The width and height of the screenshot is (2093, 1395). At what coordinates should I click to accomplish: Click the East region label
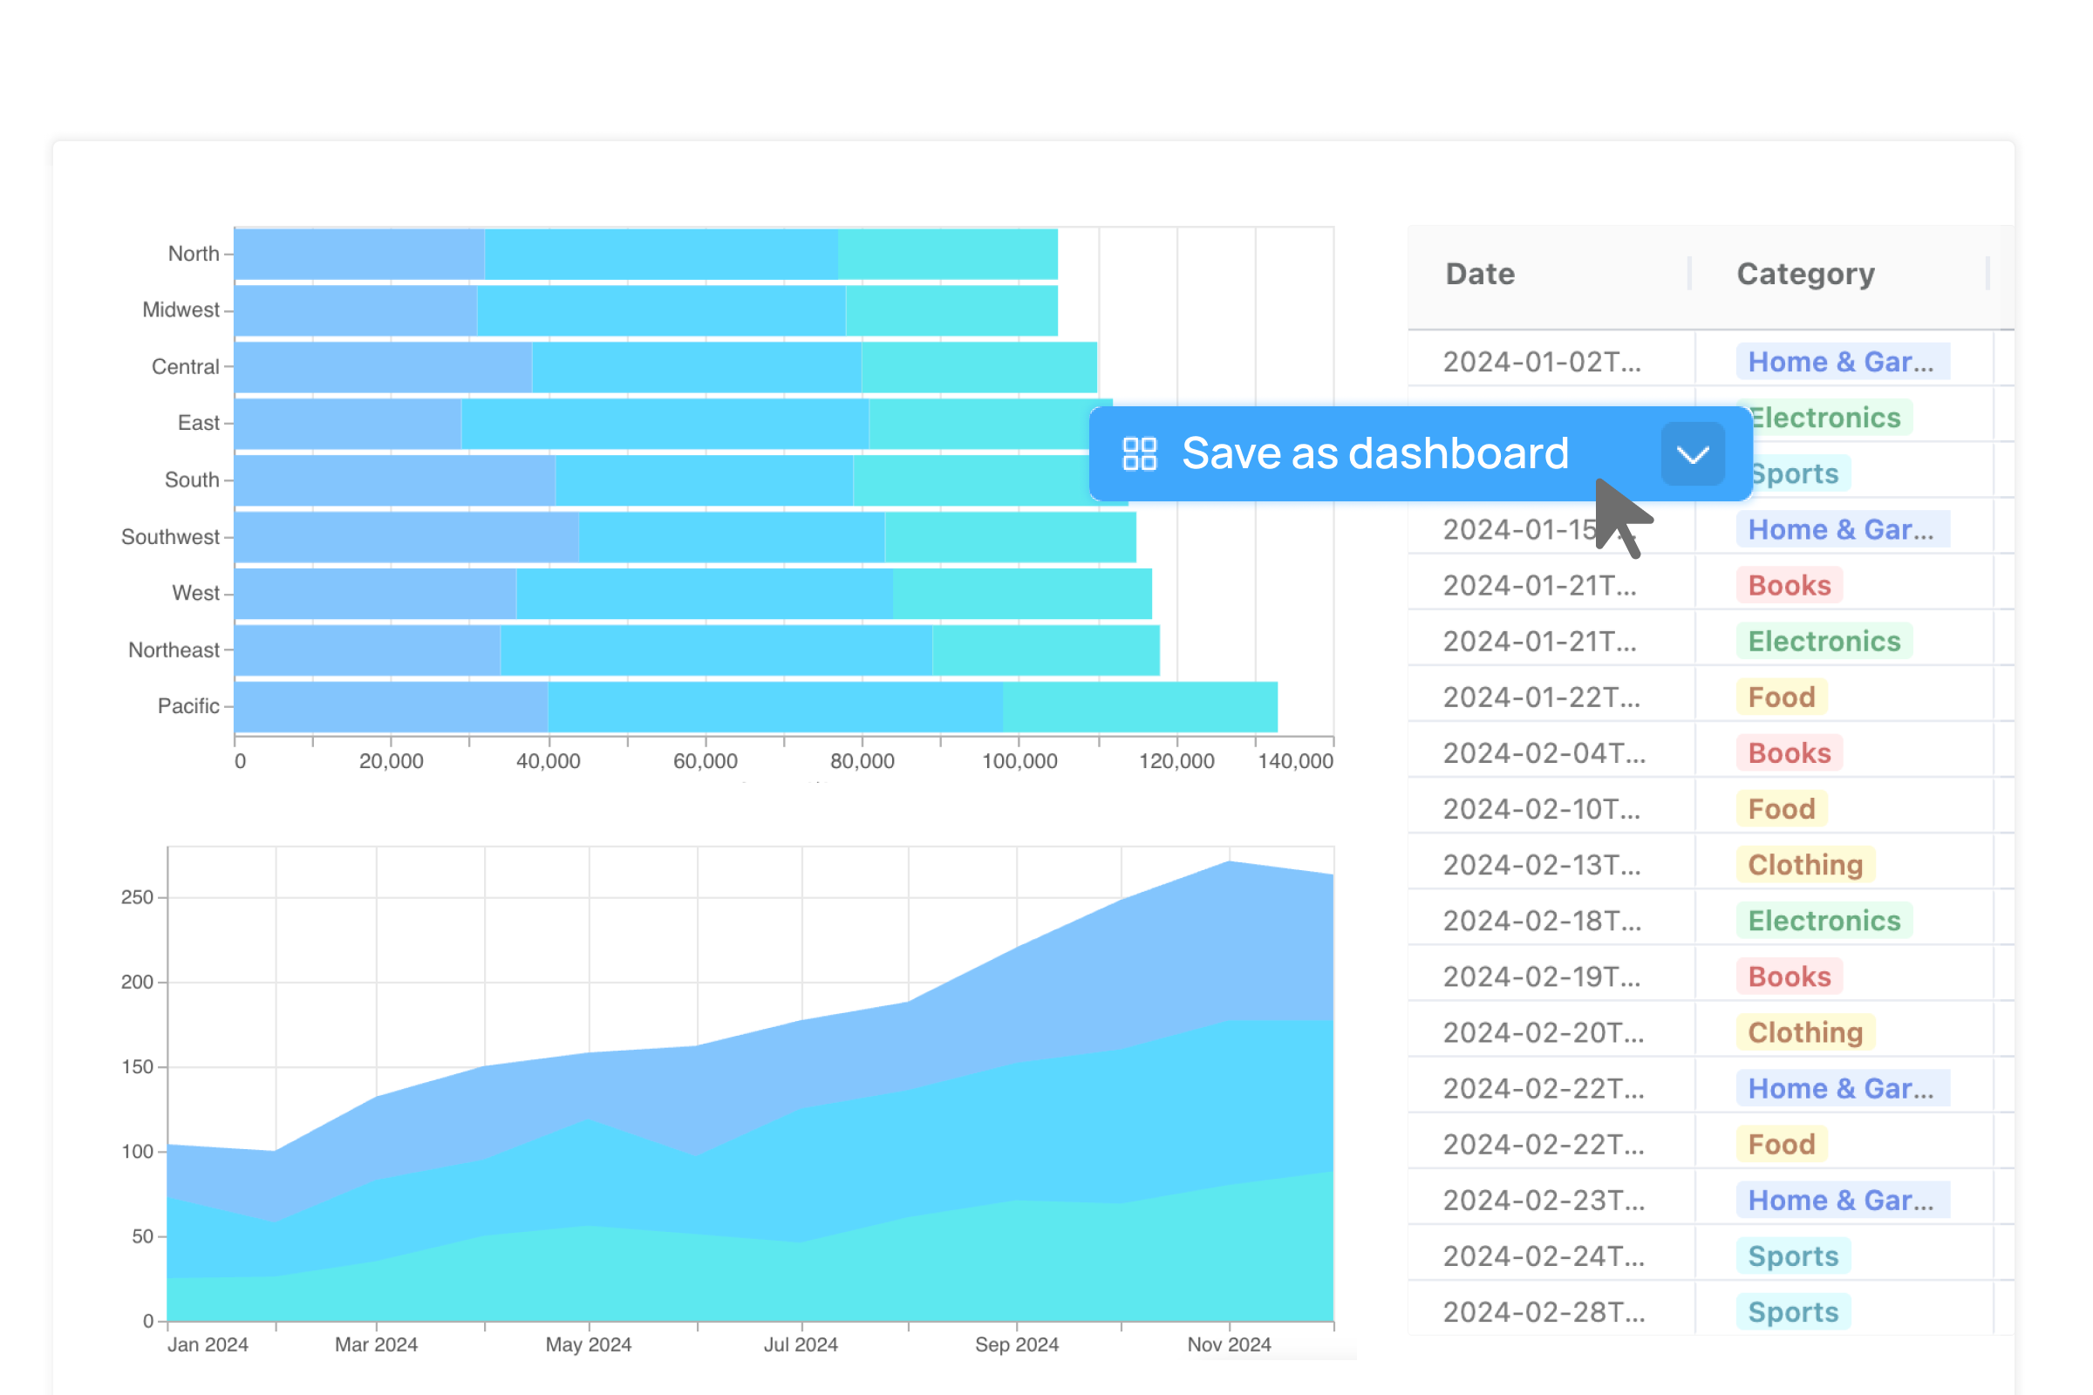tap(198, 424)
